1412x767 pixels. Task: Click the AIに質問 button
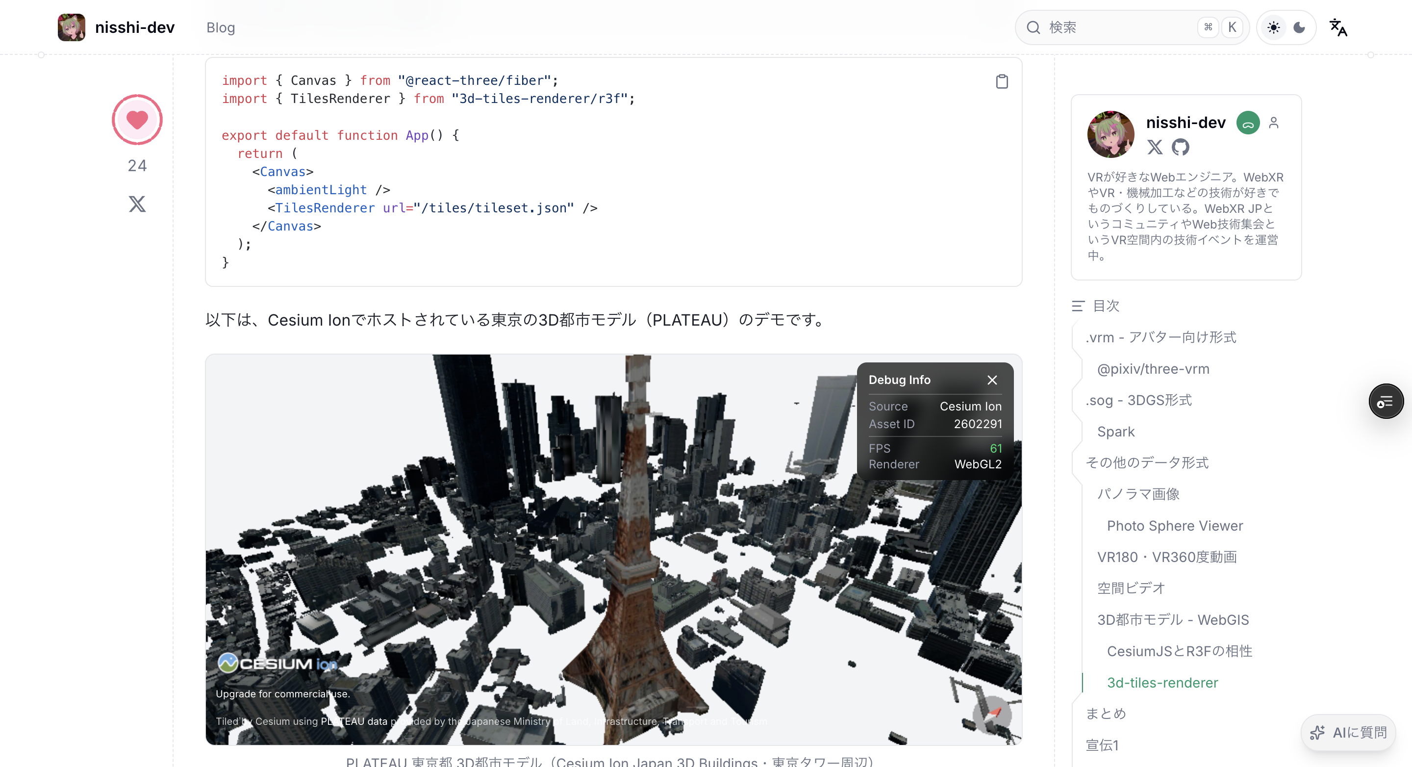[1348, 733]
